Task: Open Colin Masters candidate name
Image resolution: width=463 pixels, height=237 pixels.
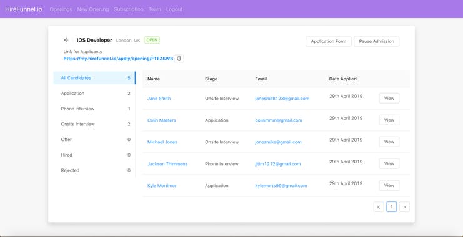Action: (x=161, y=120)
